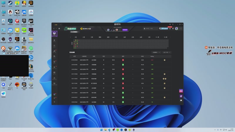The image size is (235, 132).
Task: Open the user avatar in header
Action: click(x=177, y=28)
